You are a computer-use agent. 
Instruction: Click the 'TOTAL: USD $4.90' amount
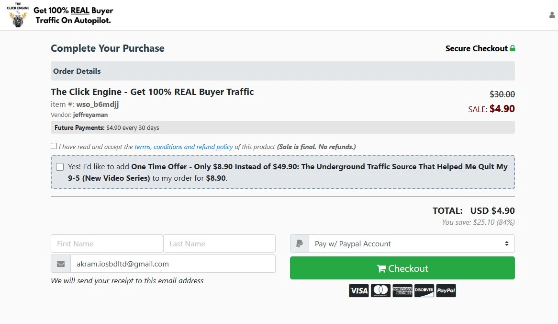click(x=474, y=211)
